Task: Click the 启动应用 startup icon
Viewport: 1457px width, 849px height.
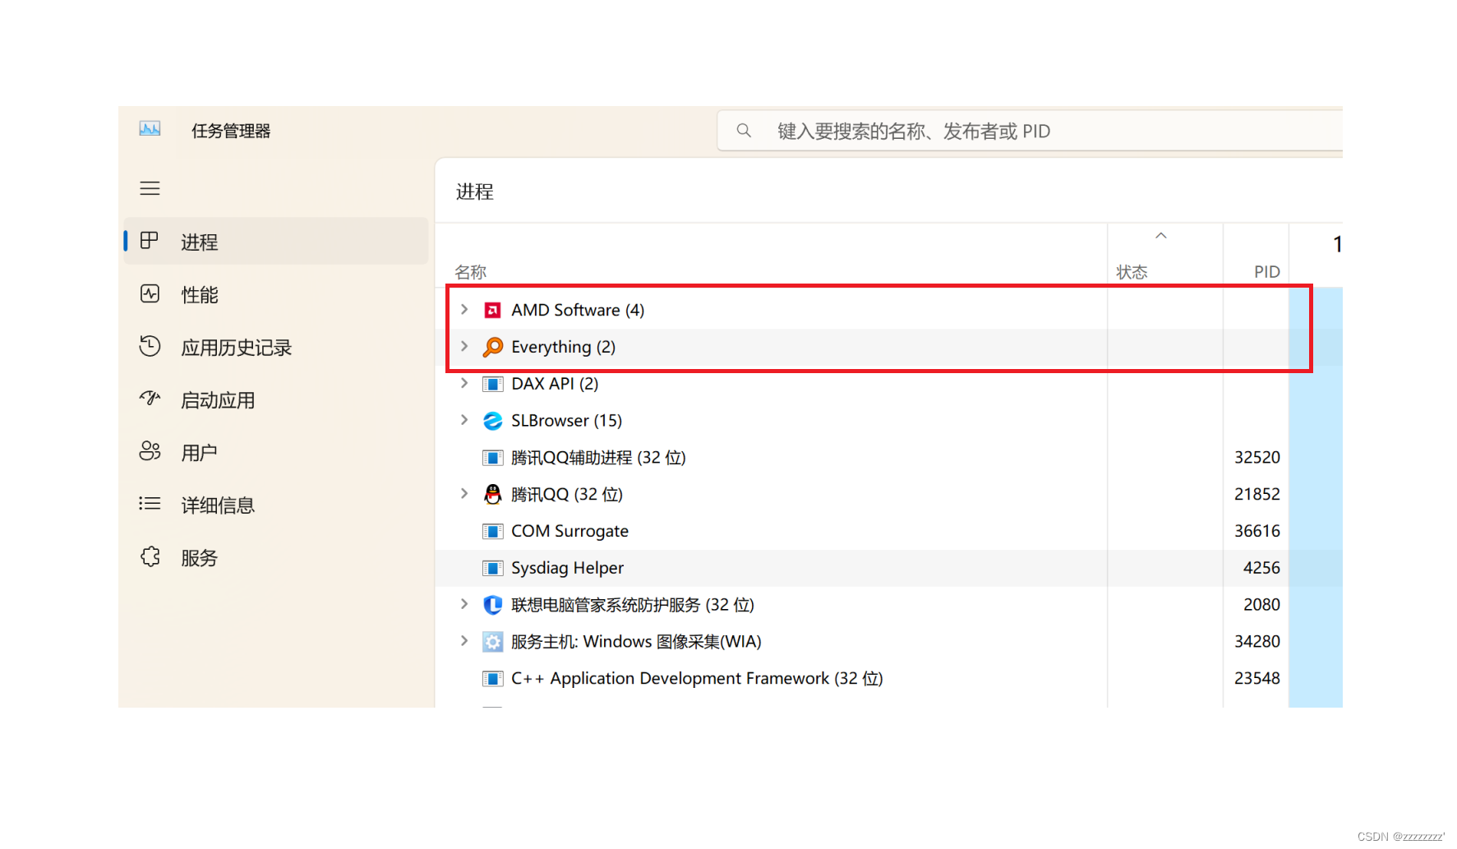Action: [x=150, y=399]
